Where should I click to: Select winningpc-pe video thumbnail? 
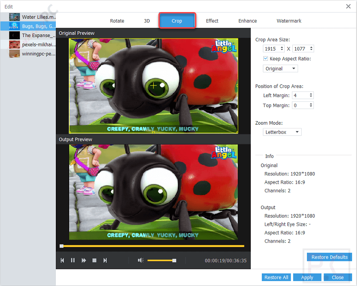pyautogui.click(x=15, y=54)
